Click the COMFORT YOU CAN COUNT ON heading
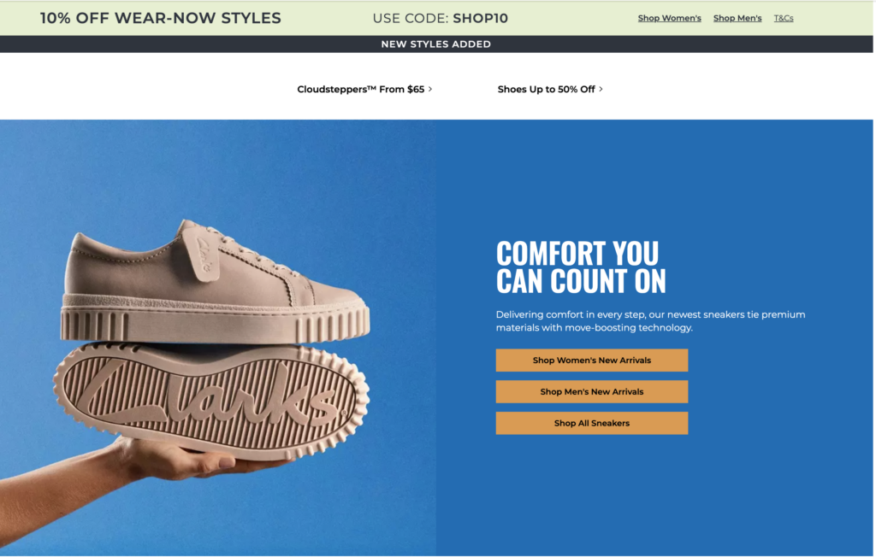 click(x=581, y=267)
